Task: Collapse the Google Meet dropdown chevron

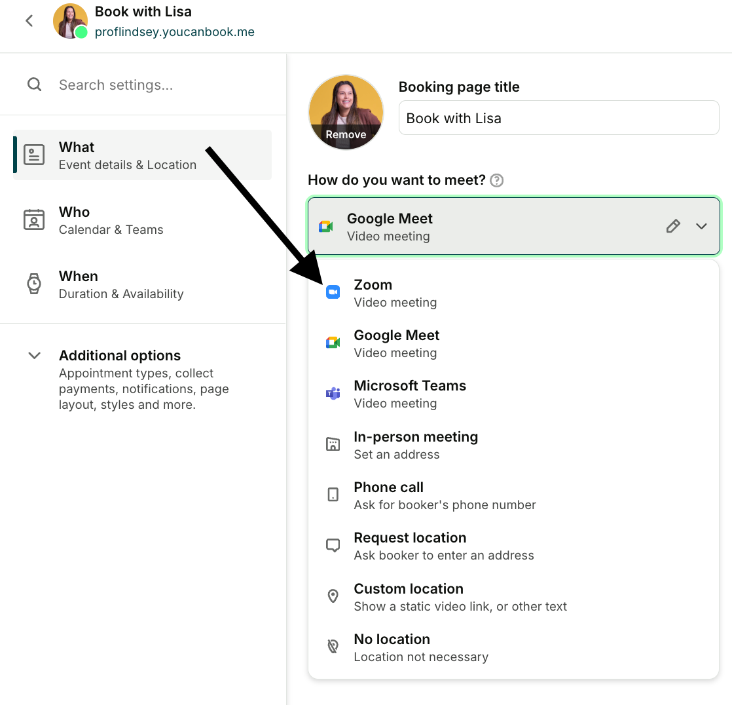Action: pos(701,226)
